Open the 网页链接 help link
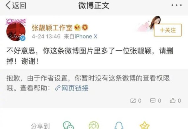Viewport: 188px width, 129px height. (75, 88)
